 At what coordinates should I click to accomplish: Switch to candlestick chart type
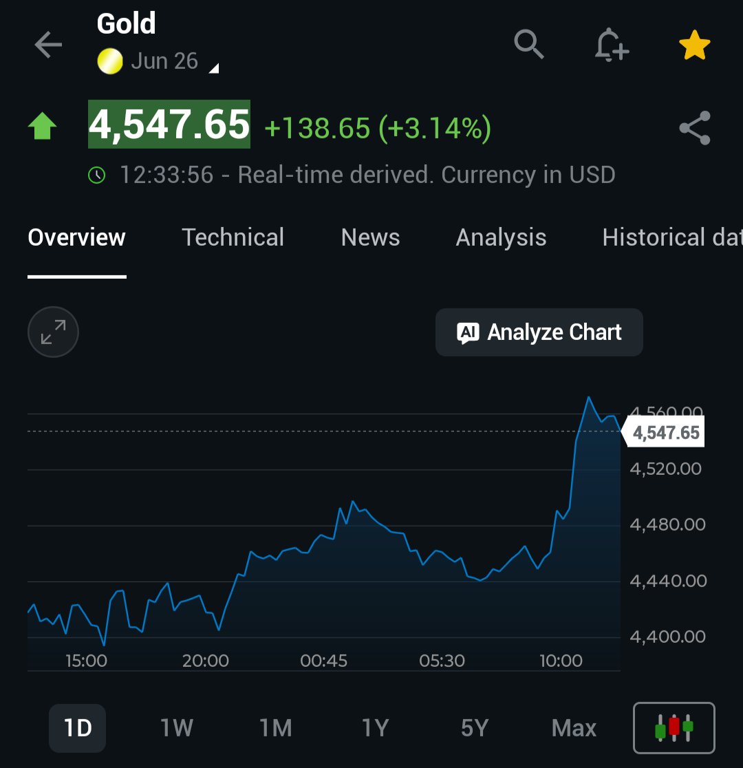pos(674,727)
